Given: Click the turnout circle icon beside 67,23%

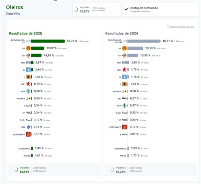Looking at the screenshot, I should tap(112, 169).
